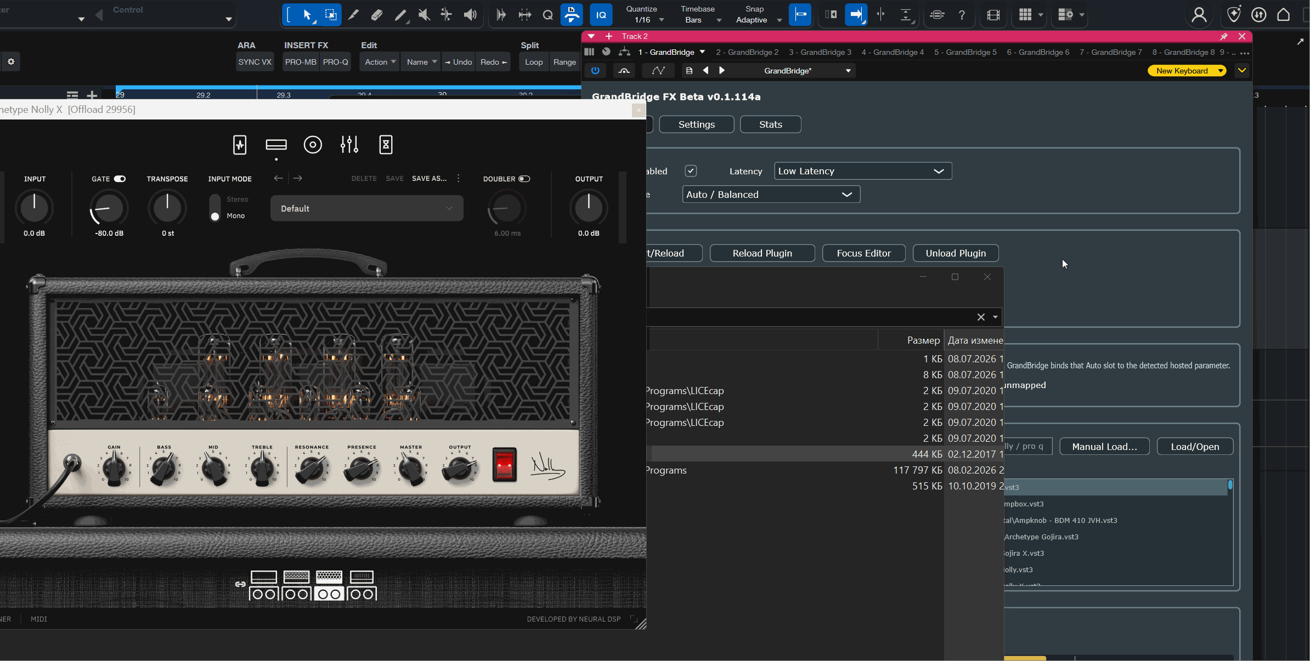Select Archetype Gojira.vst3 in plugin list

click(x=1116, y=537)
